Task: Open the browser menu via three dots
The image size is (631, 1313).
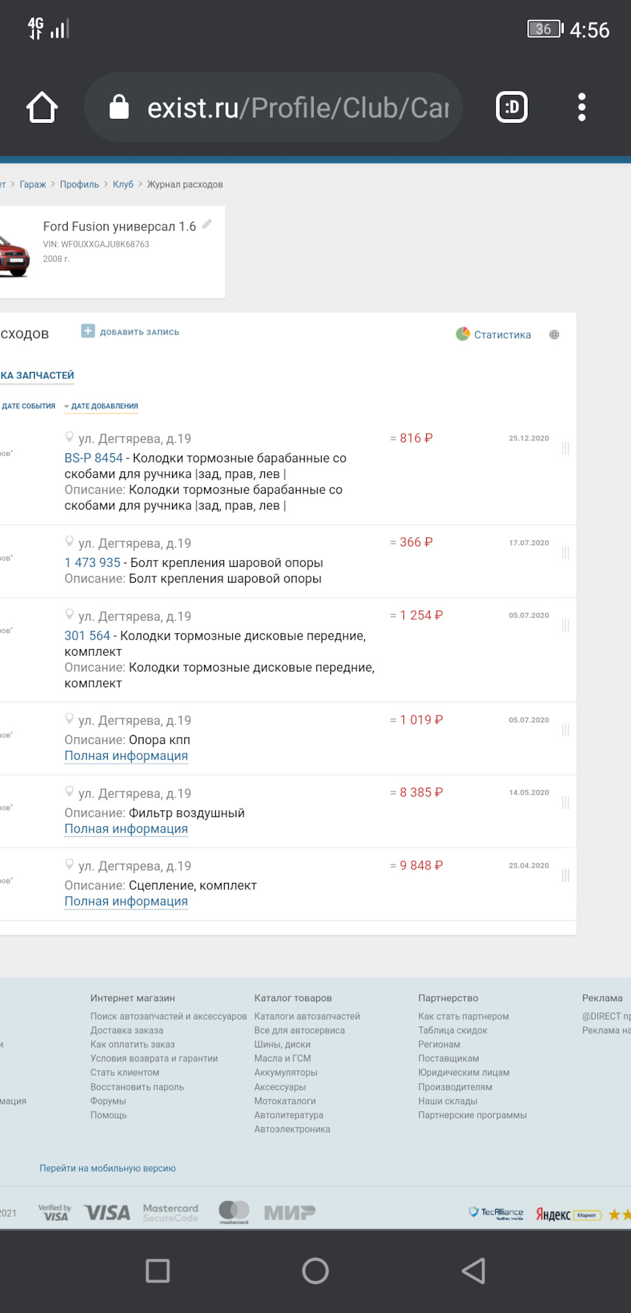Action: pos(581,107)
